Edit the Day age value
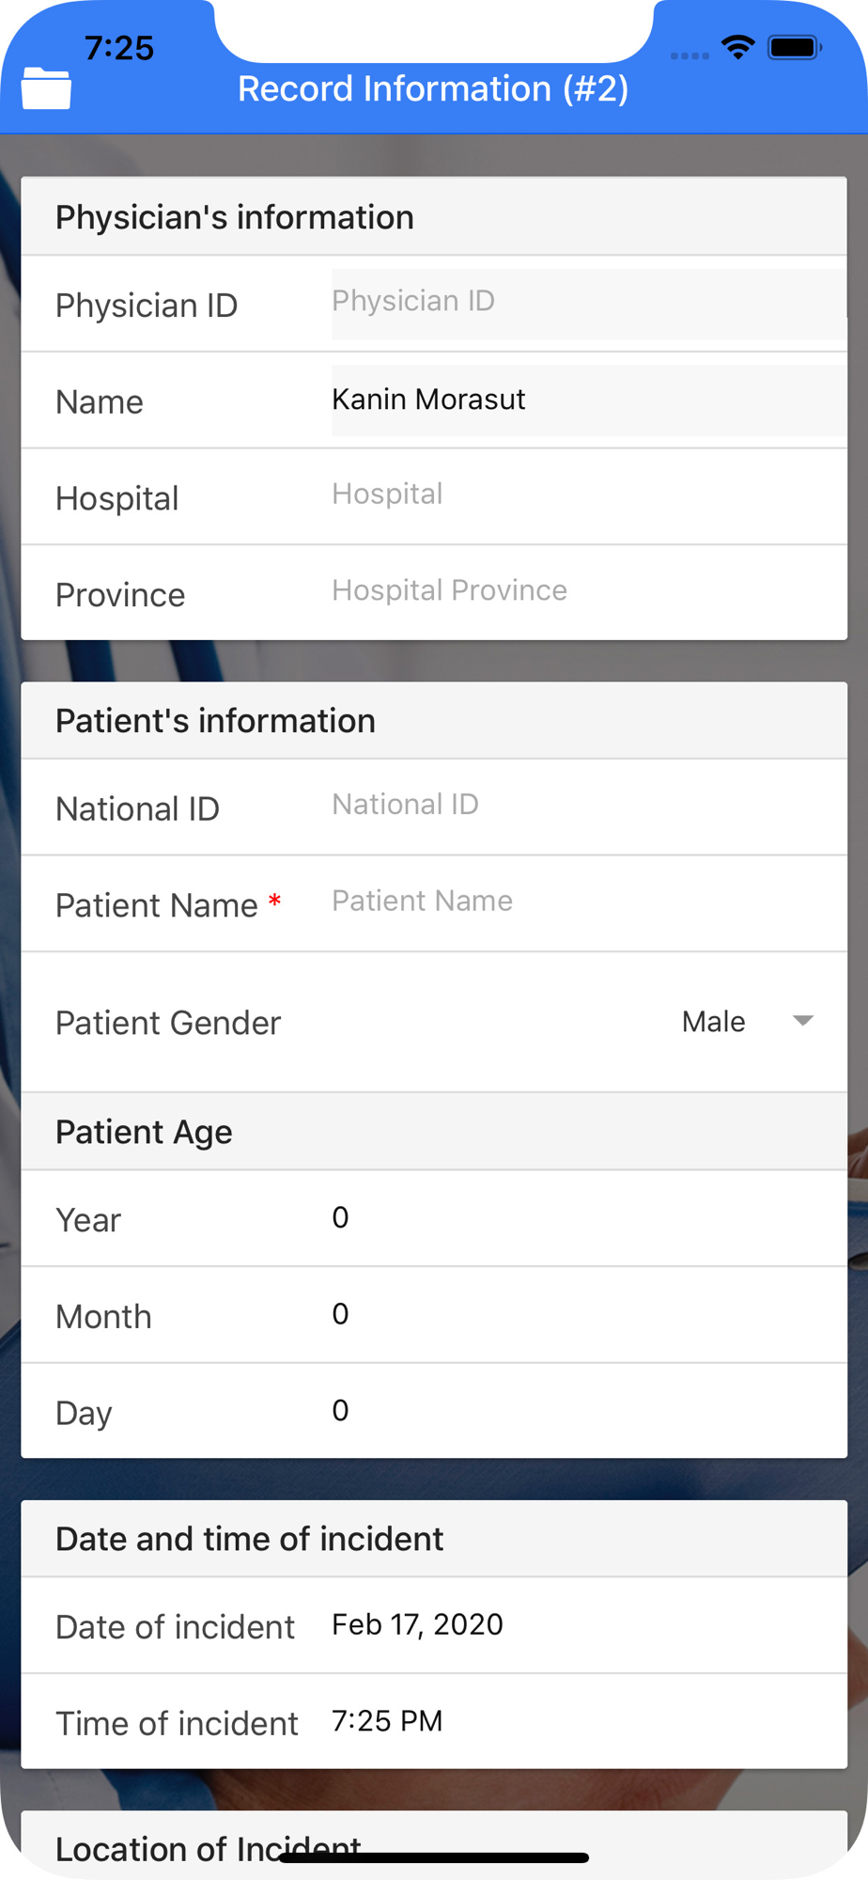This screenshot has height=1880, width=868. click(589, 1411)
